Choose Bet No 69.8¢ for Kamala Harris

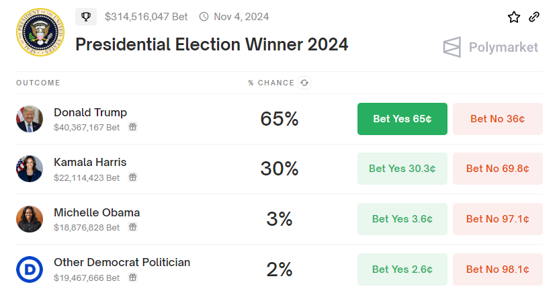497,169
